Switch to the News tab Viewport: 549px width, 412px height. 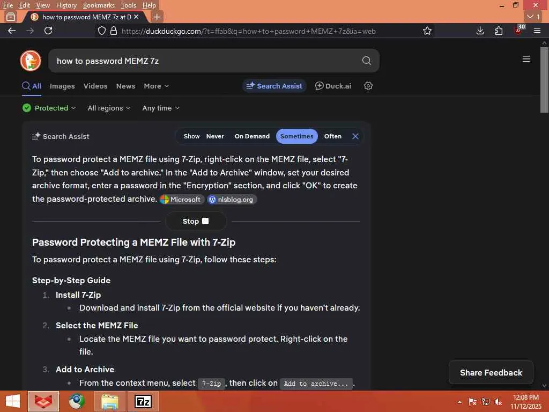point(125,86)
